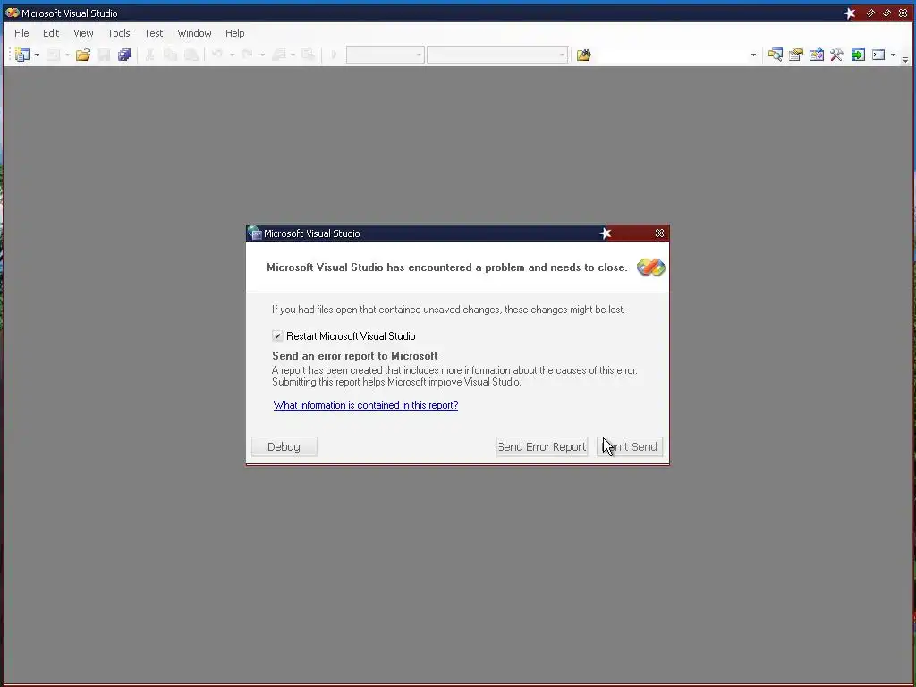The height and width of the screenshot is (687, 916).
Task: Click the grayed Copy icon
Action: click(170, 55)
